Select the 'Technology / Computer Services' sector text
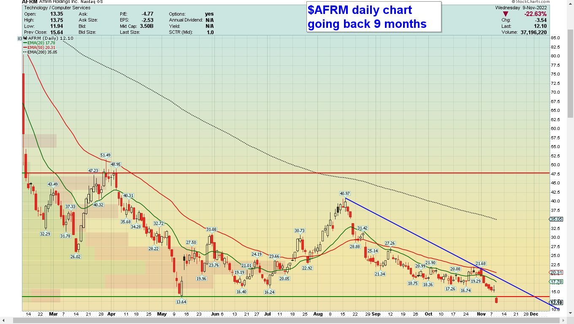 57,8
